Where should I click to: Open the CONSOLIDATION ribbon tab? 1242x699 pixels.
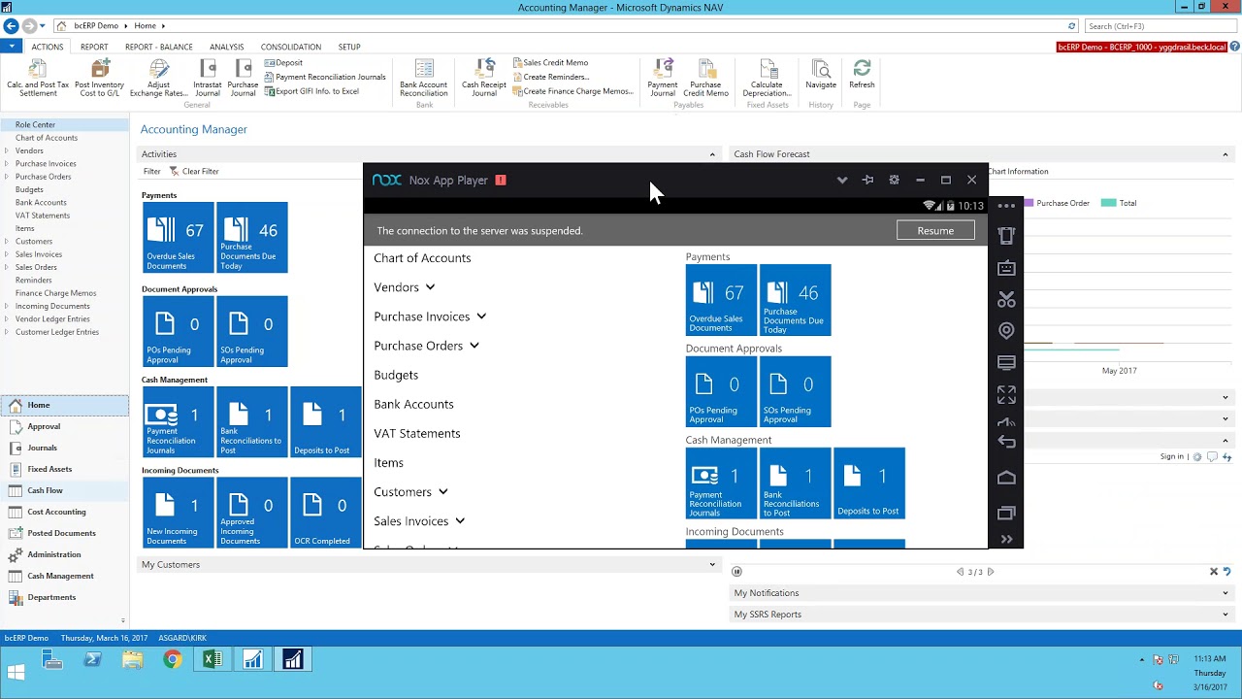(290, 47)
